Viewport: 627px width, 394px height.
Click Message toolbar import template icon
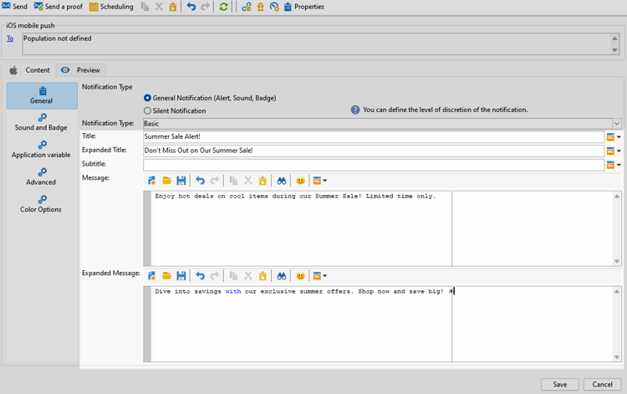[151, 181]
